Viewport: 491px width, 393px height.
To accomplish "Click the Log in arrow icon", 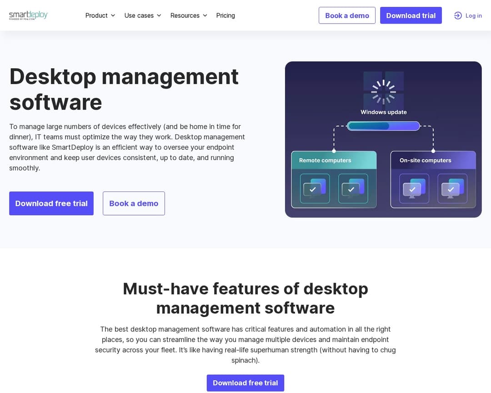I will point(458,15).
